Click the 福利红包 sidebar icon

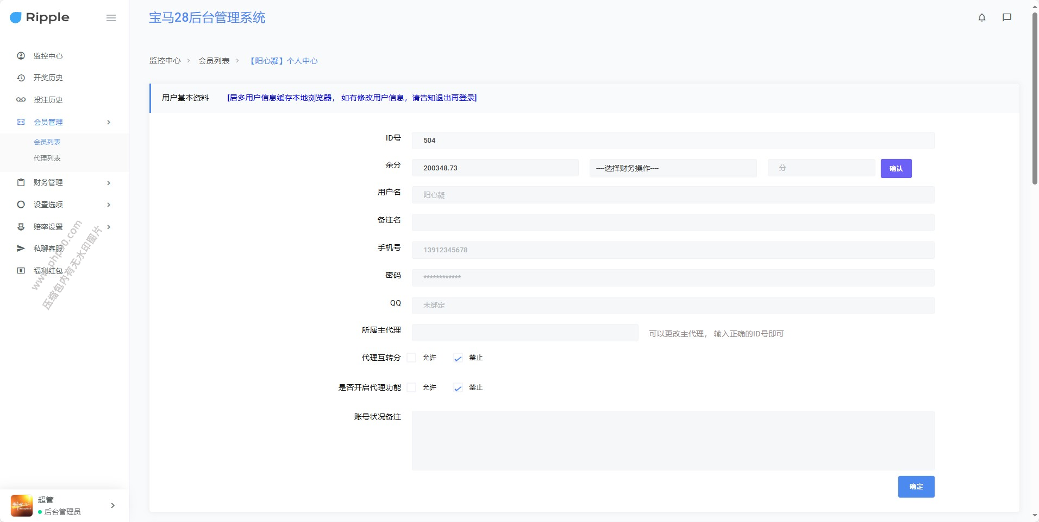pyautogui.click(x=21, y=271)
